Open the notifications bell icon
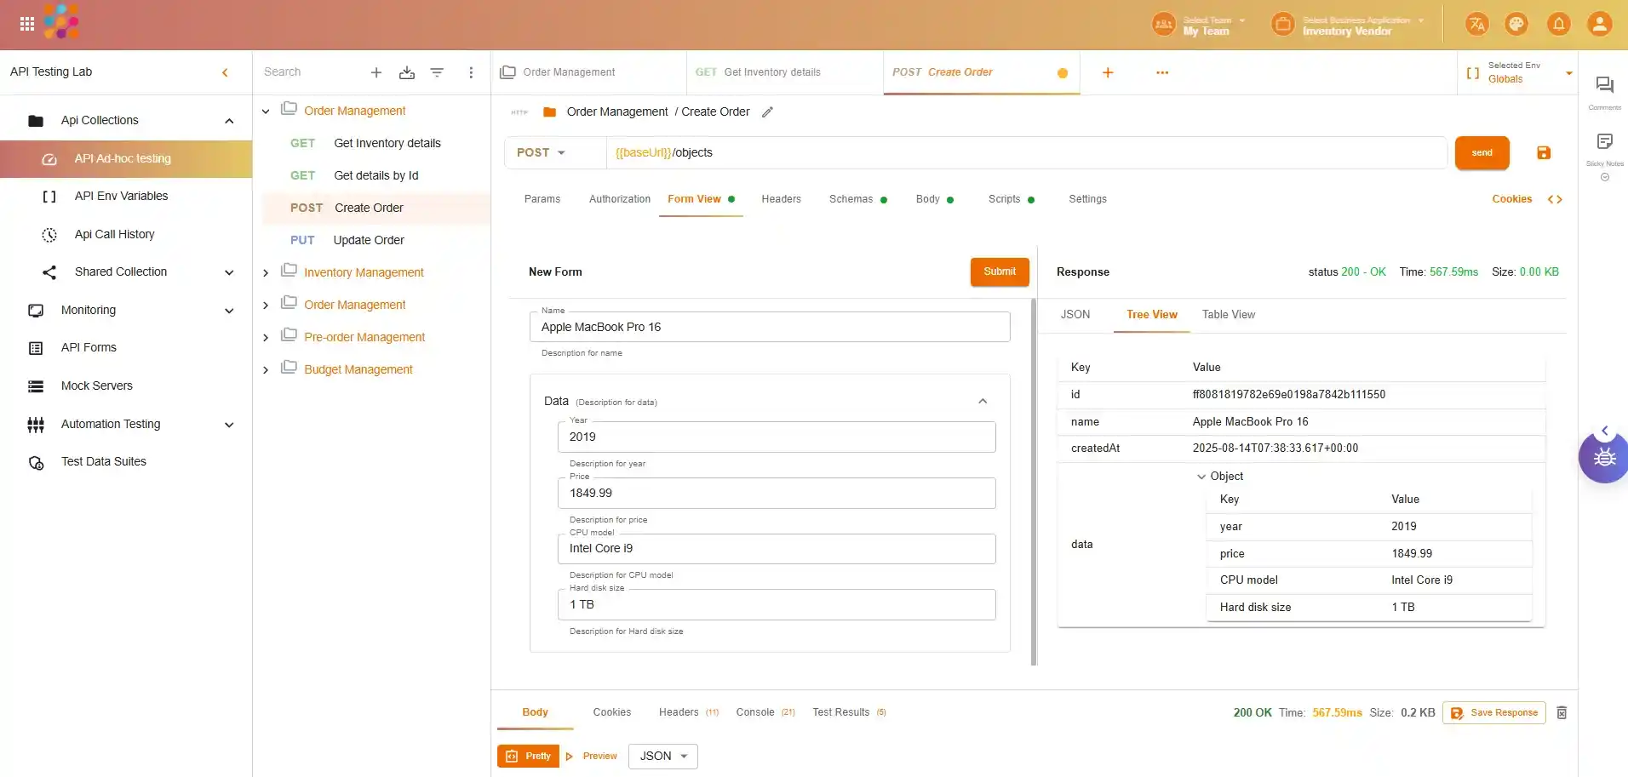Image resolution: width=1628 pixels, height=777 pixels. click(1558, 25)
